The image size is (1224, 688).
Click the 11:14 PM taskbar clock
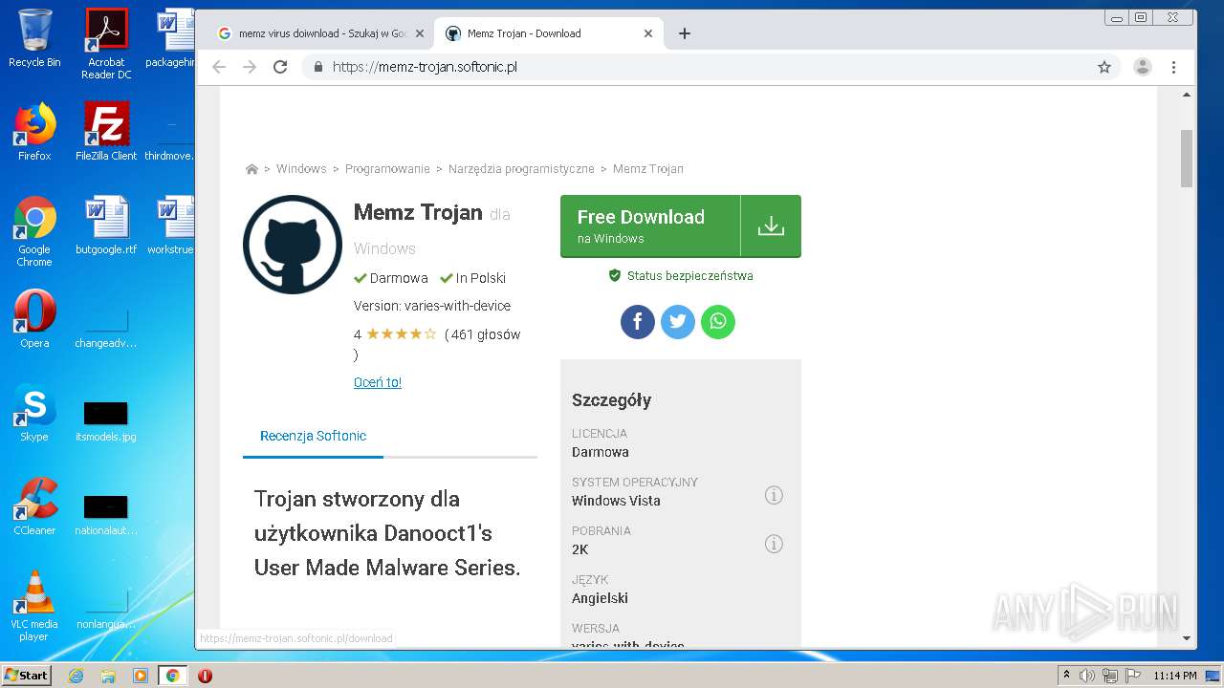pyautogui.click(x=1175, y=676)
